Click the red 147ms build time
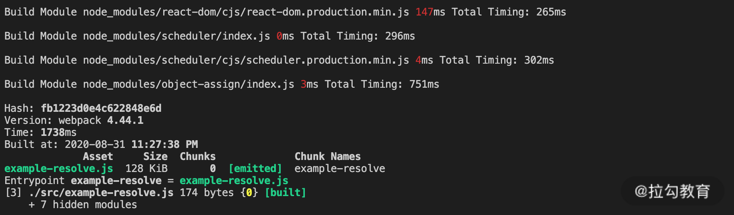The width and height of the screenshot is (734, 215). 424,12
